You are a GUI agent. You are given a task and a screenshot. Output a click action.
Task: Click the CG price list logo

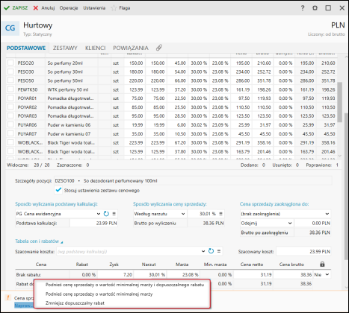[10, 28]
